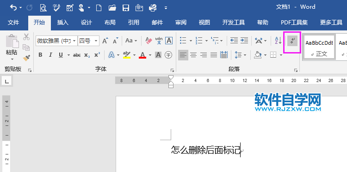The image size is (347, 172).
Task: Toggle superscript x² formatting
Action: 97,55
